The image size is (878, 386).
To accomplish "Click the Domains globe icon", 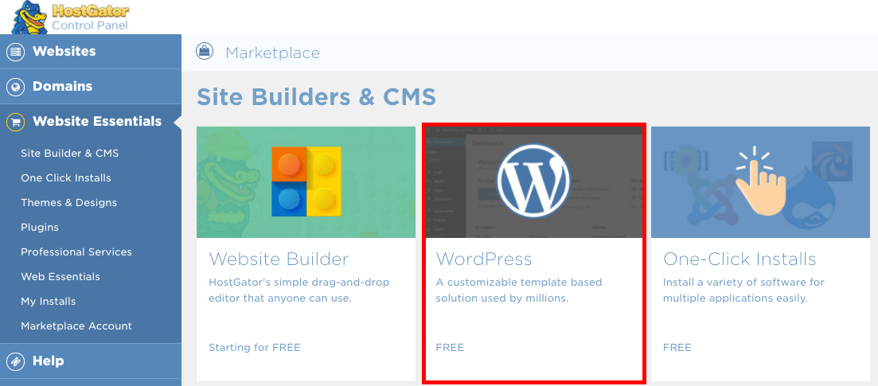I will click(15, 87).
